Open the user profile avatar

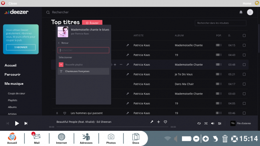250,12
